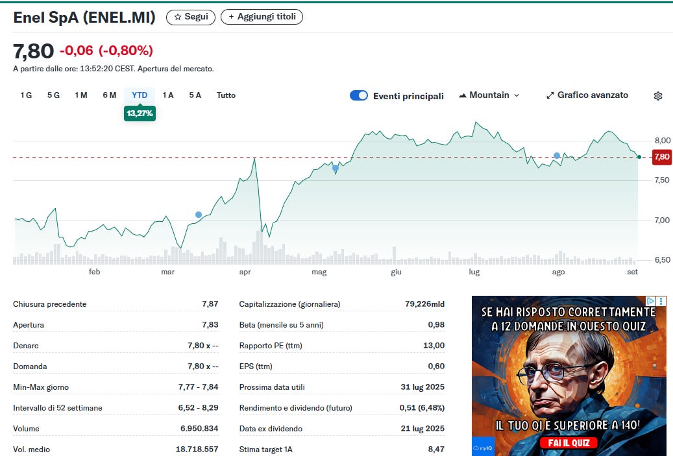
Task: Click the Apertura value 7,83
Action: (210, 325)
